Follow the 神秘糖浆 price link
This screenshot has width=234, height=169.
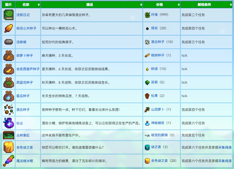click(x=157, y=123)
